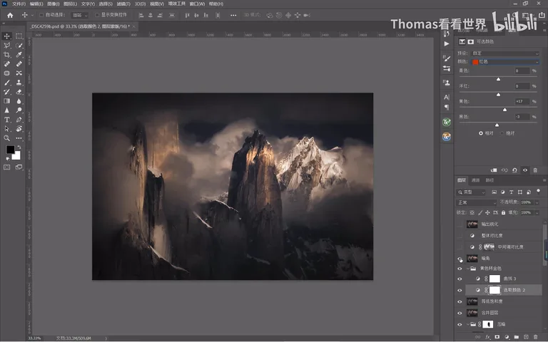Adjust the 黄色 slider handle
The height and width of the screenshot is (342, 548).
(504, 110)
